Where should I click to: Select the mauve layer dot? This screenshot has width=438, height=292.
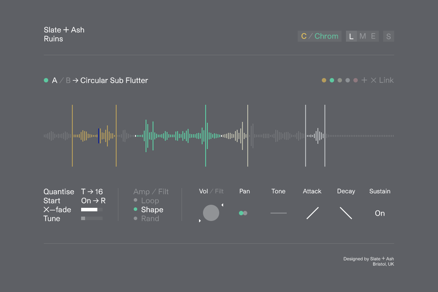[x=355, y=80]
